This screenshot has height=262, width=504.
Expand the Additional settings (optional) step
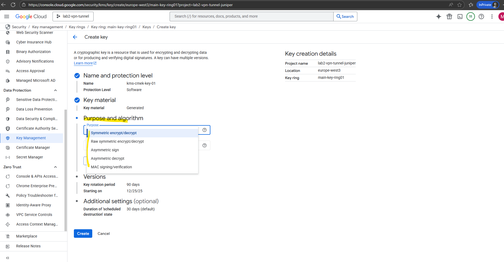(121, 201)
